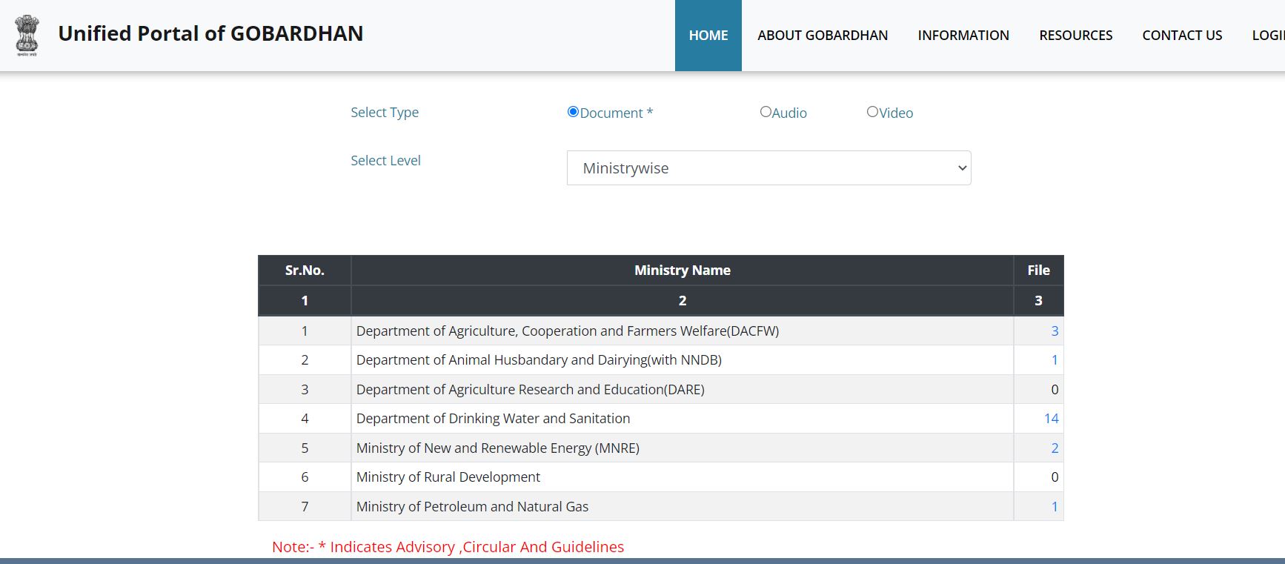Click 'Department of Animal Husbandary and Dairying(with NNDB)'

point(539,360)
